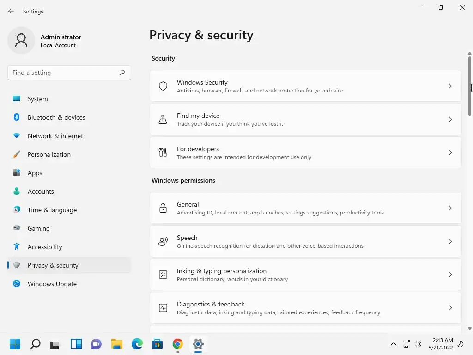Open the General Windows permissions row

click(305, 208)
